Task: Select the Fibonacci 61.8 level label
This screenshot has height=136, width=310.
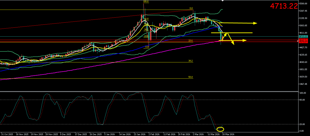Action: [146, 19]
